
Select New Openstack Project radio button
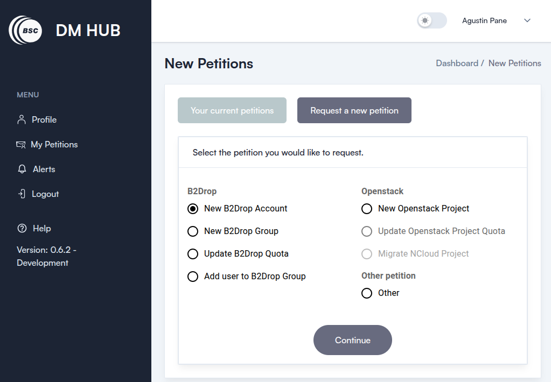click(366, 209)
